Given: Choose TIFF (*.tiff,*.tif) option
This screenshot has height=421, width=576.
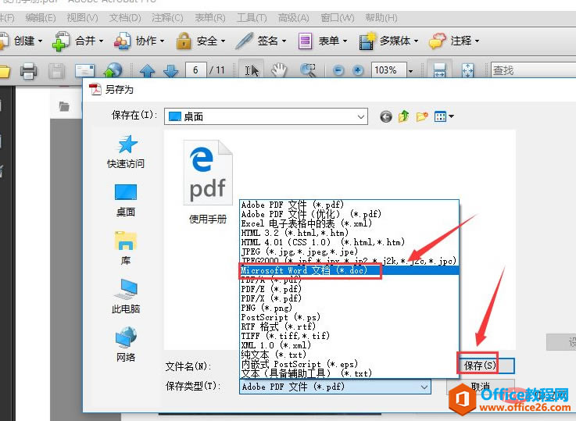Looking at the screenshot, I should pyautogui.click(x=349, y=336).
